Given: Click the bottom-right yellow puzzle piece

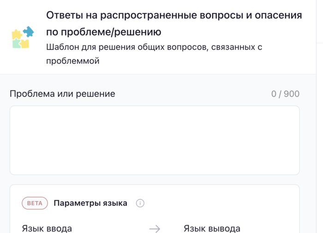Looking at the screenshot, I should [x=26, y=44].
